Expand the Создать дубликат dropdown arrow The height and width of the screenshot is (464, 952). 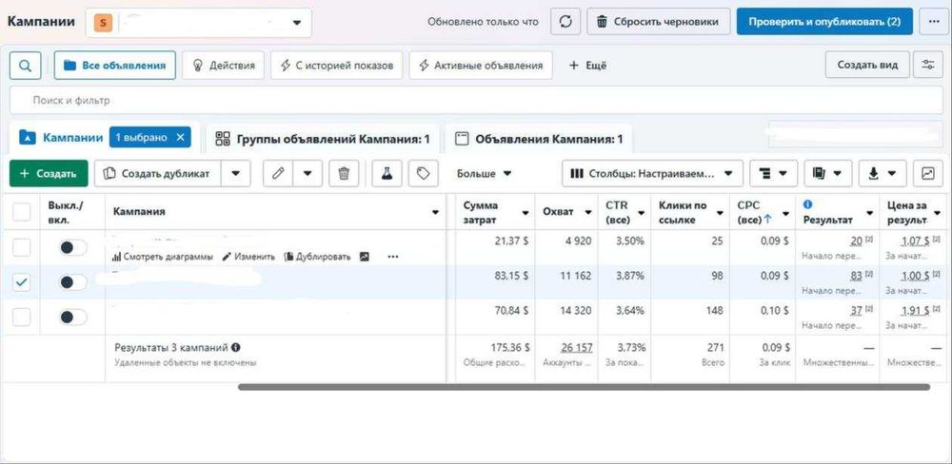235,173
